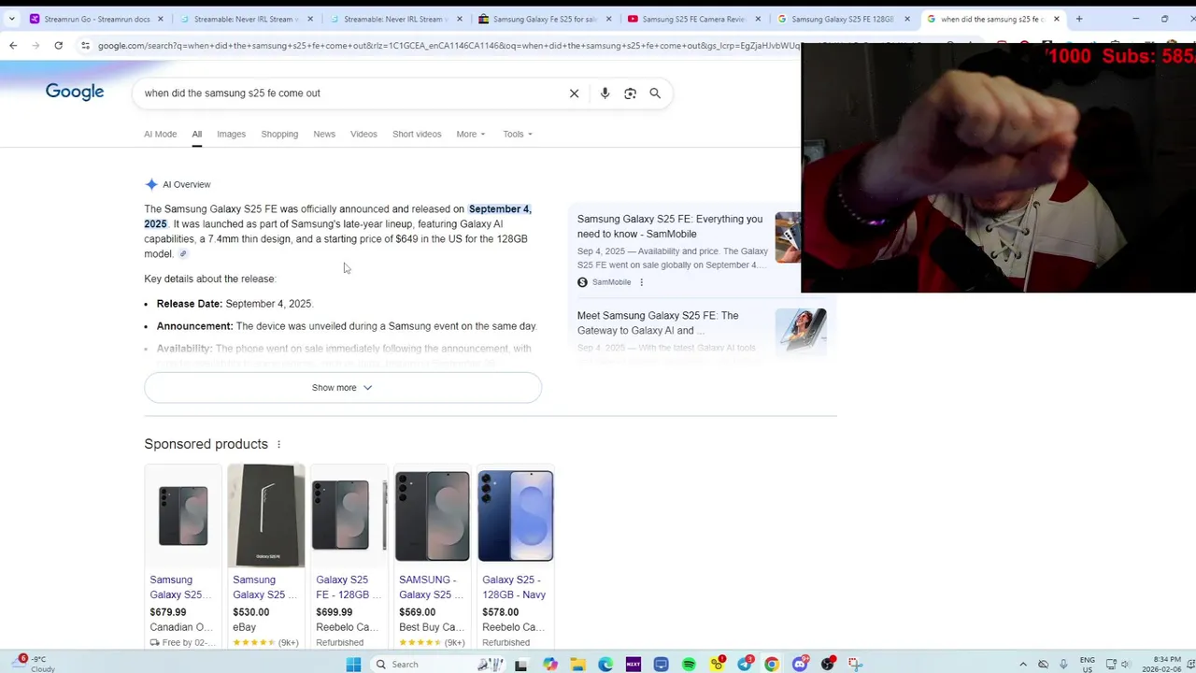Click the source link chip after '128GB model'

pos(183,254)
